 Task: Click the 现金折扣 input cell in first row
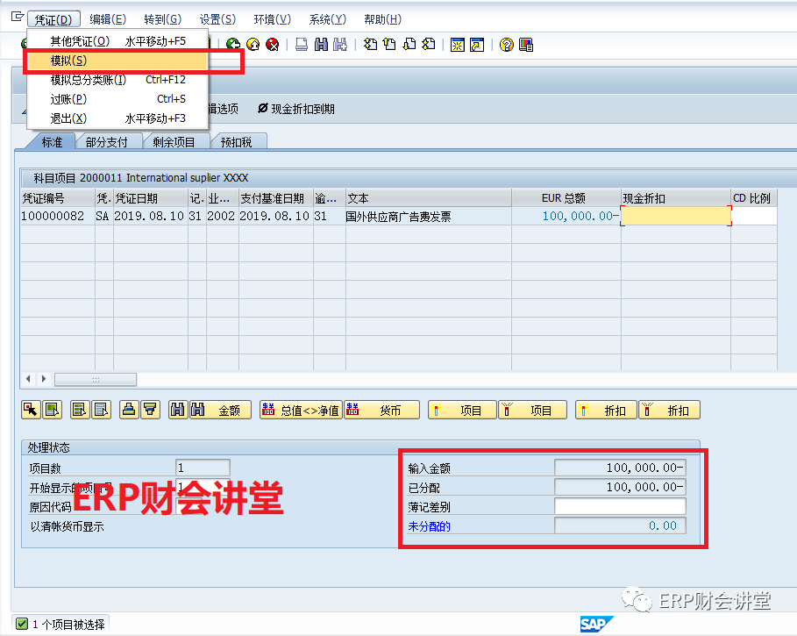pos(675,217)
